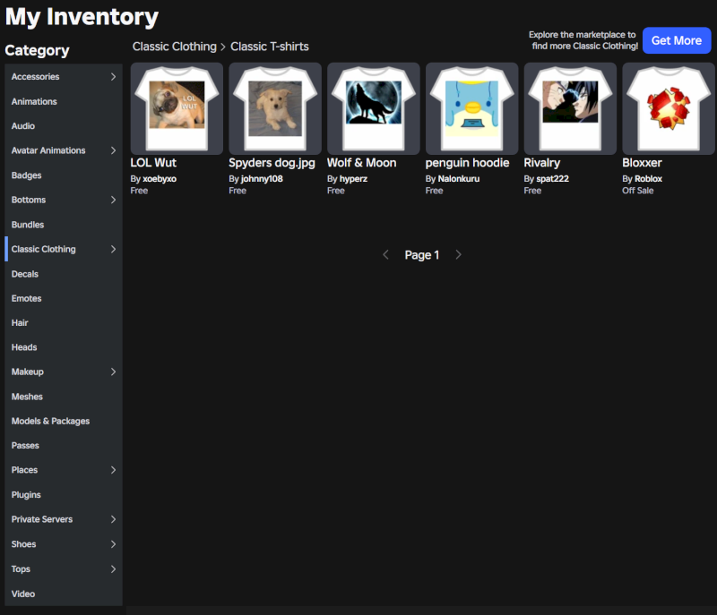Screen dimensions: 717x615
Task: Open Rivalry t-shirt thumbnail
Action: point(570,108)
